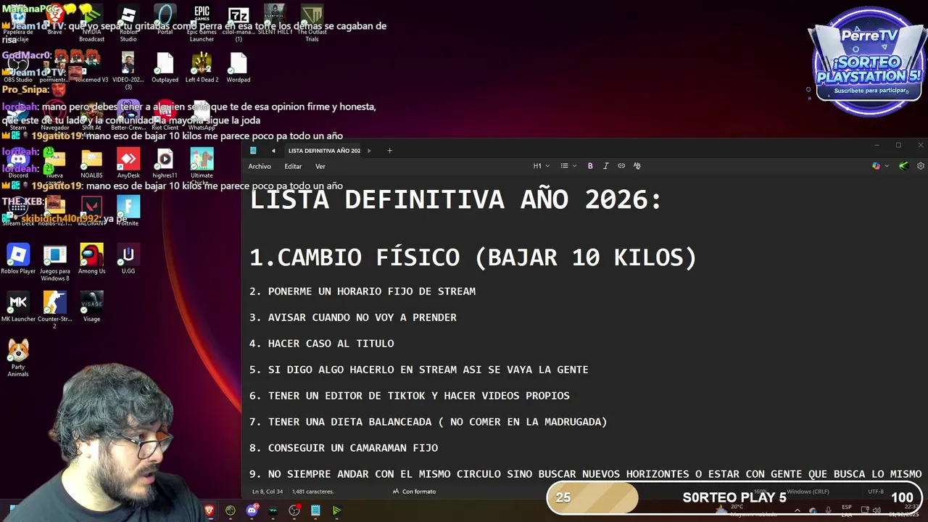Open the Ultimate Chicken Horse desktop icon
The height and width of the screenshot is (522, 928).
(x=202, y=165)
